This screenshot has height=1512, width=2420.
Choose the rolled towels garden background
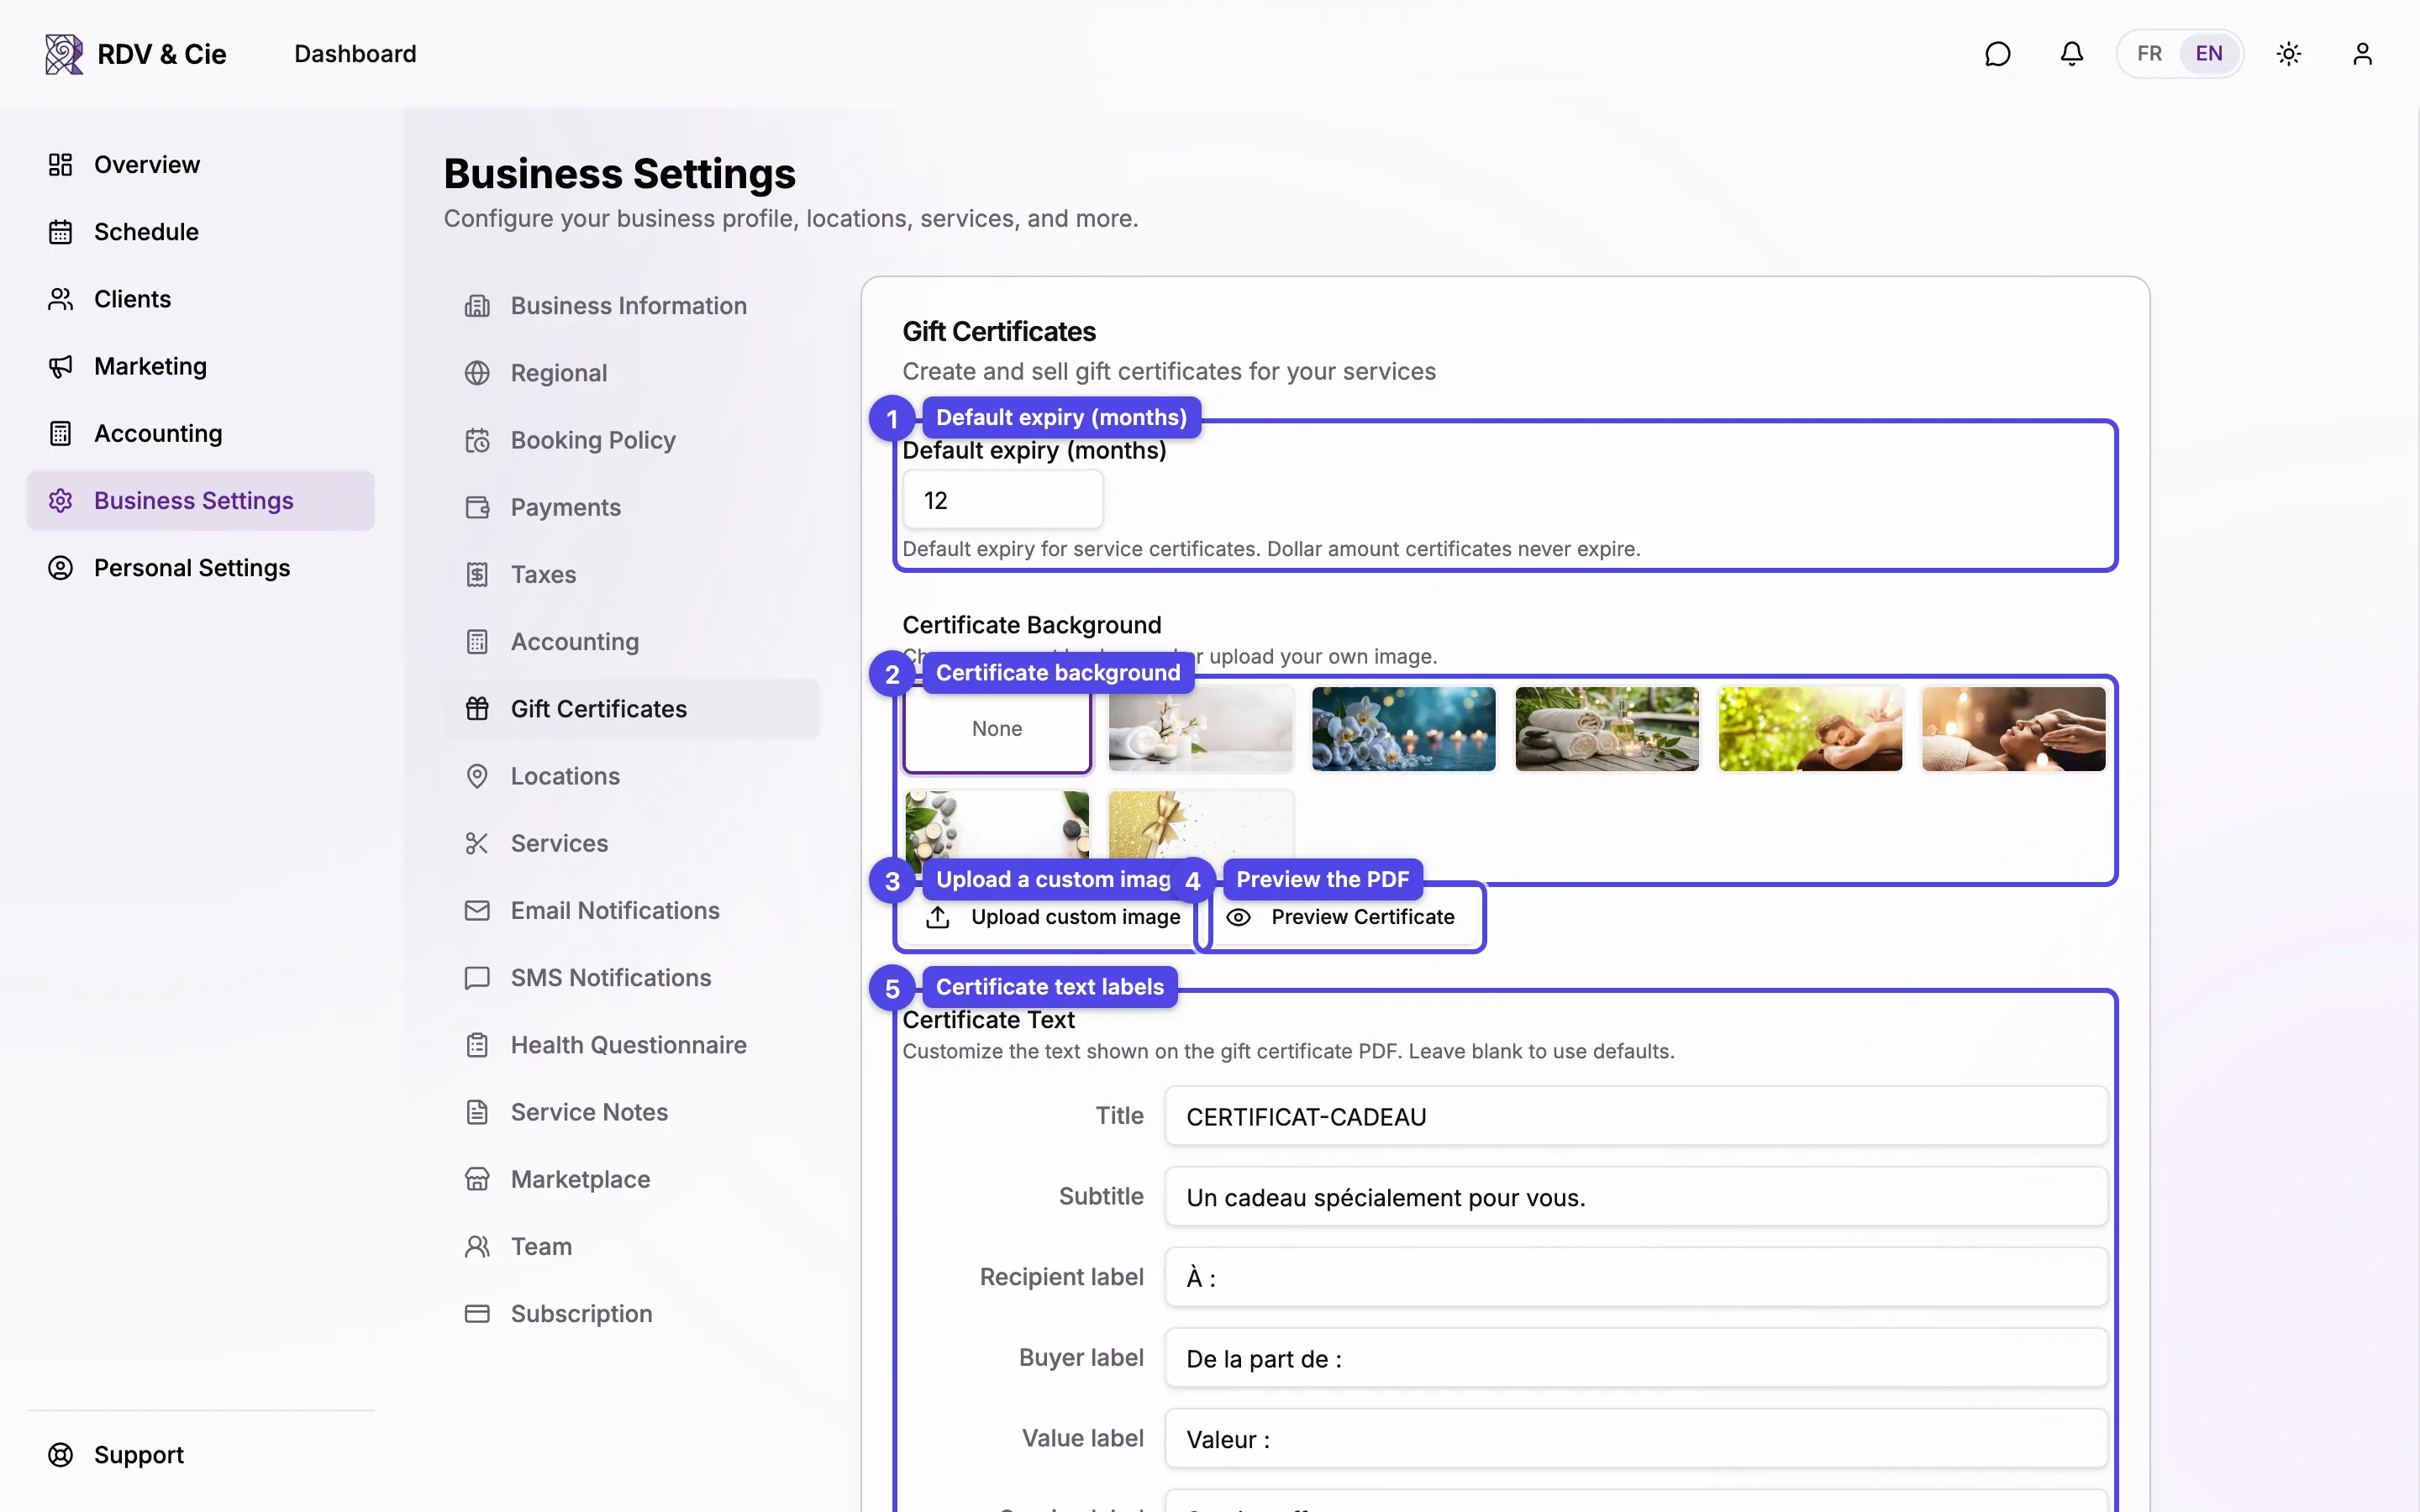tap(1606, 729)
